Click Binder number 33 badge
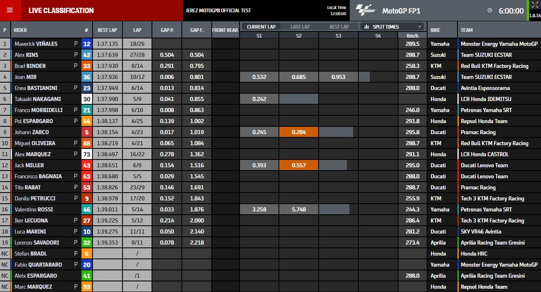The height and width of the screenshot is (292, 541). (x=86, y=66)
